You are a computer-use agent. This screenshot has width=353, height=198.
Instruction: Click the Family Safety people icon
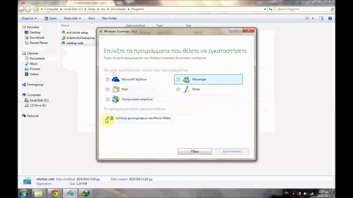tap(116, 99)
